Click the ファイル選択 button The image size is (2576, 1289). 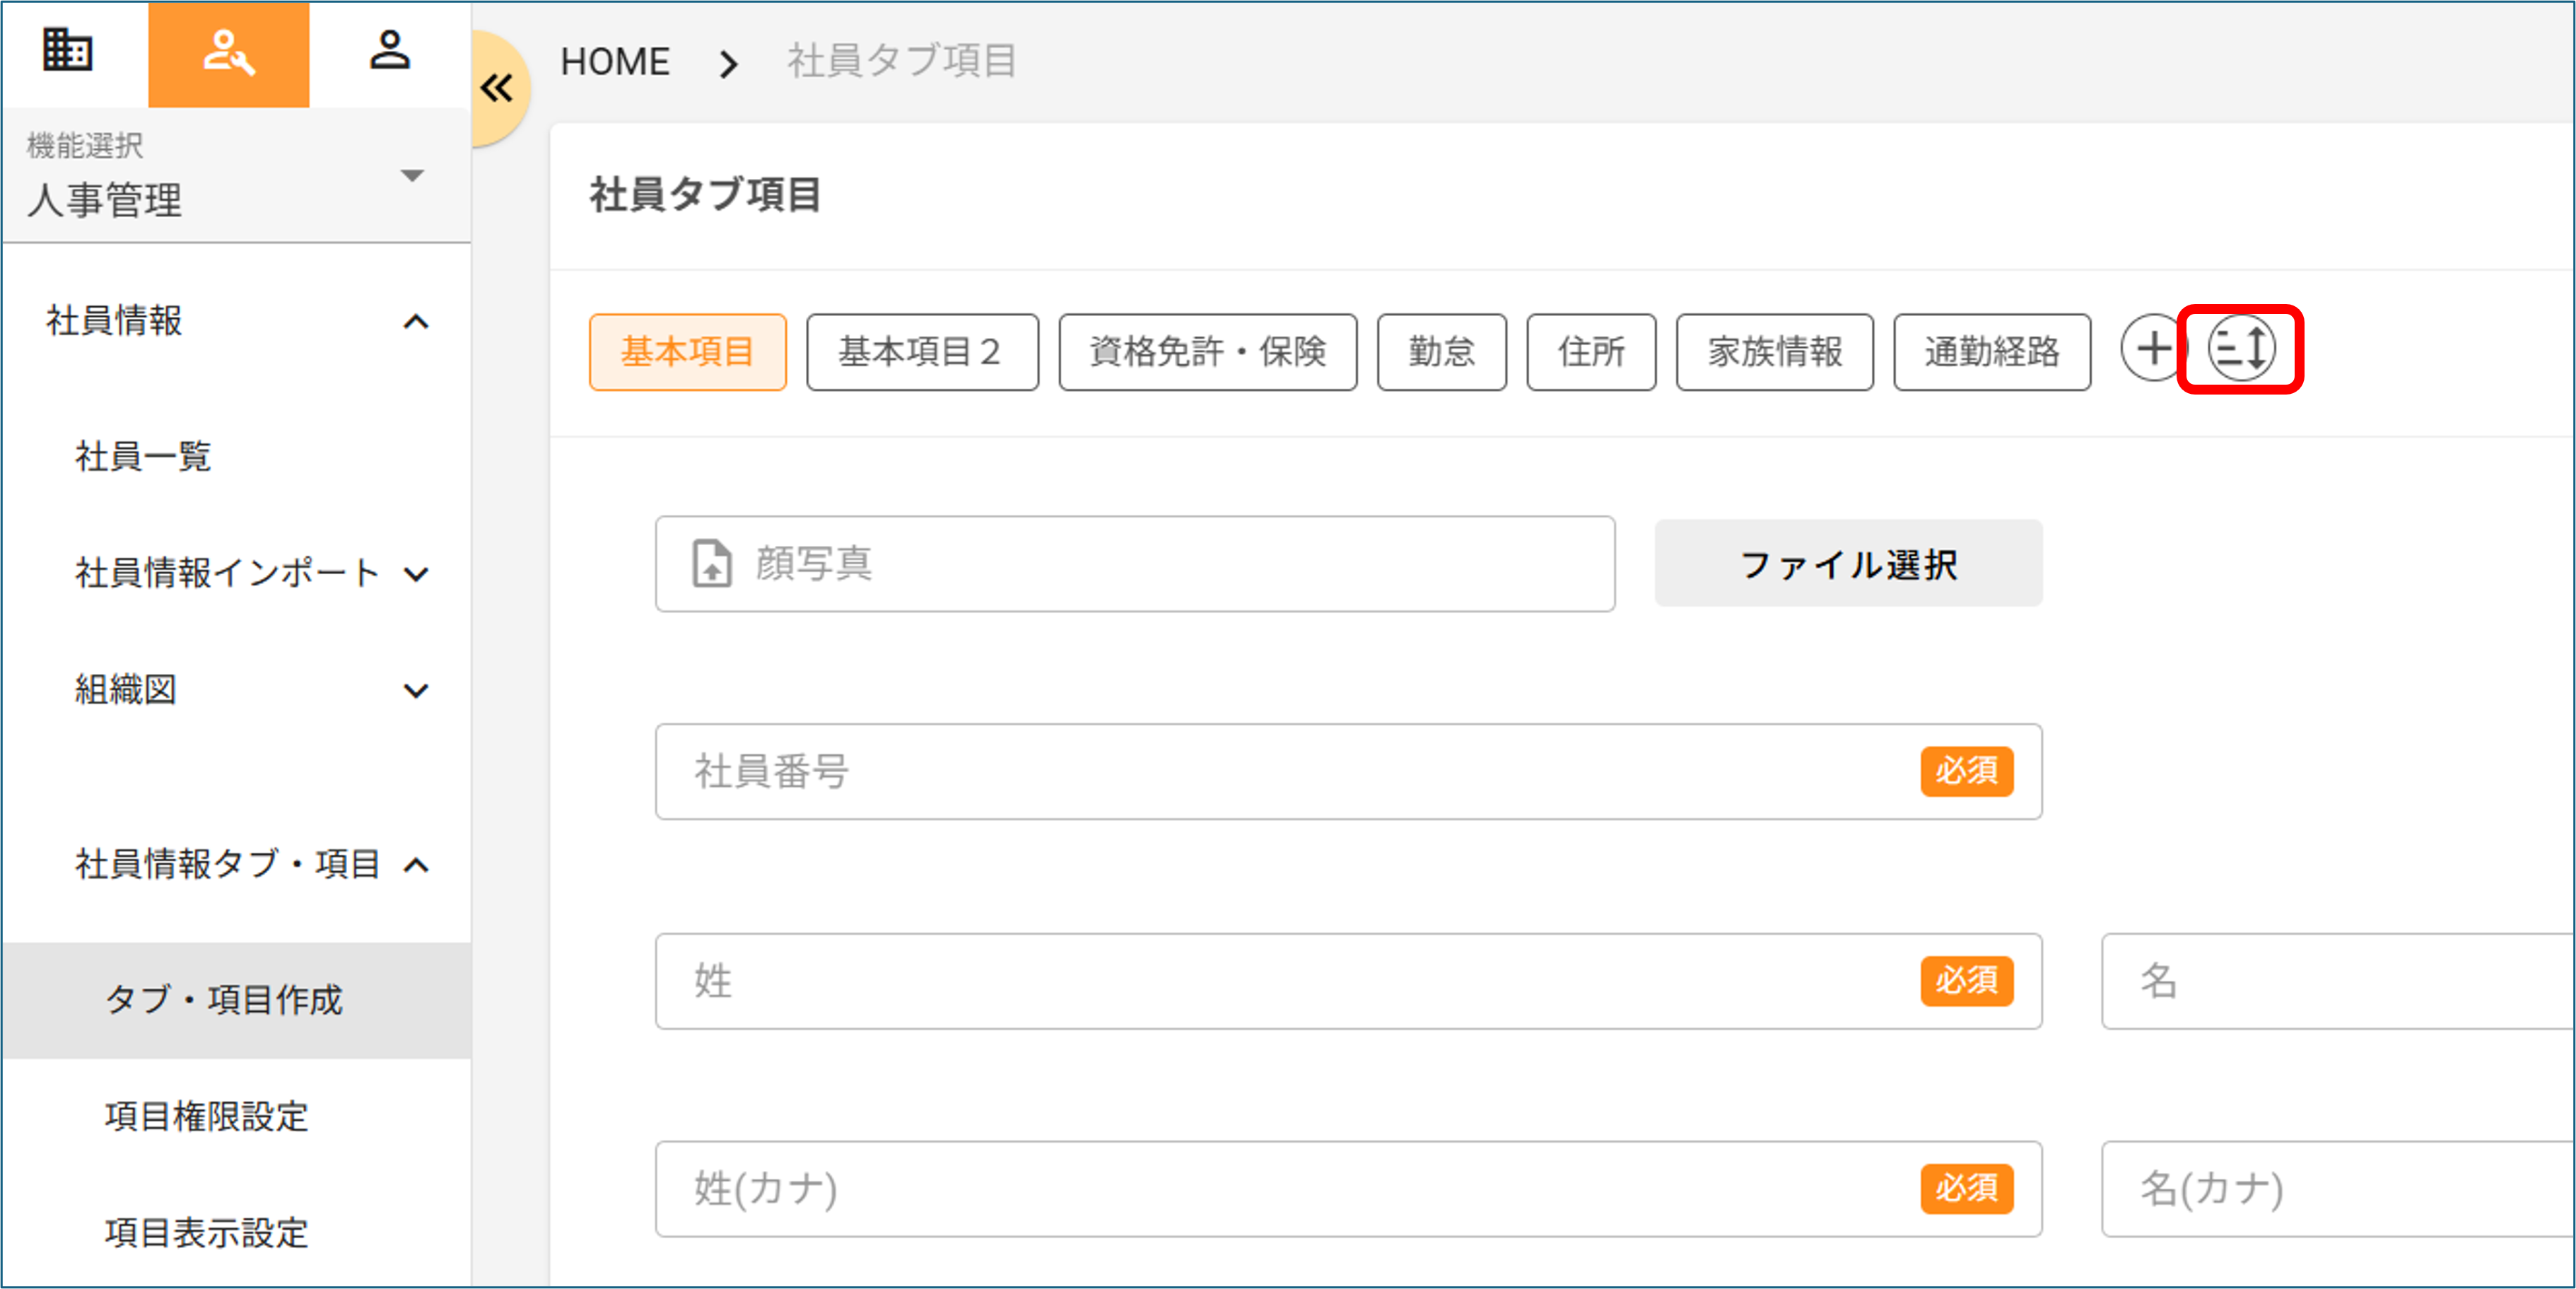[1847, 564]
